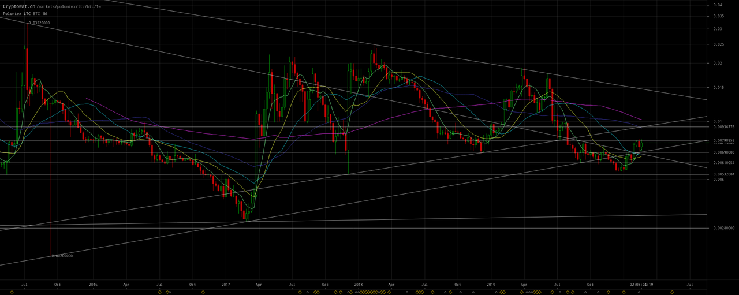Click the 0.04 tick on price axis
The height and width of the screenshot is (295, 739).
(718, 5)
